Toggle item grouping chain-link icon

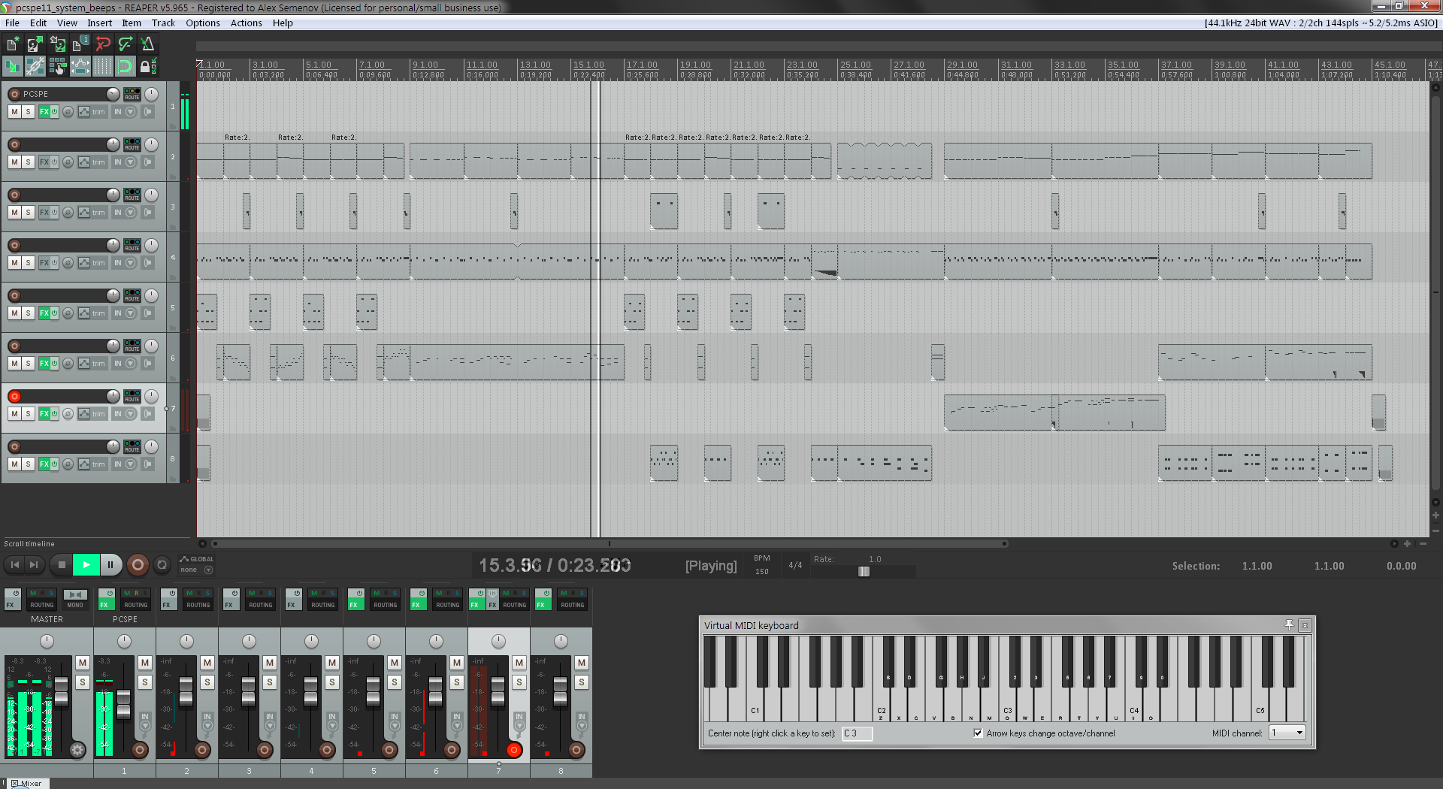tap(35, 67)
